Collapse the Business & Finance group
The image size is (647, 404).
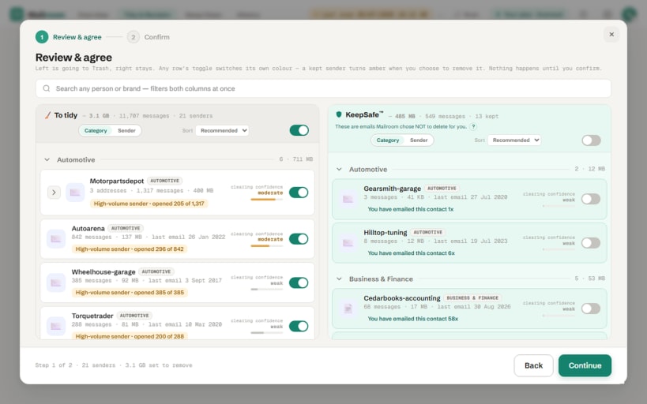(x=339, y=279)
